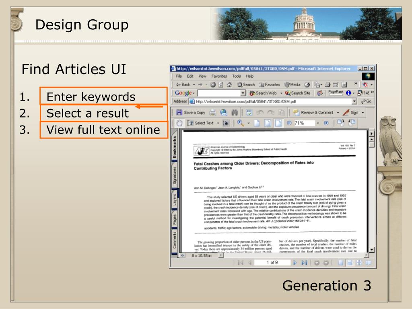Click the Acrobat spell check icon
The height and width of the screenshot is (309, 412).
click(x=249, y=113)
